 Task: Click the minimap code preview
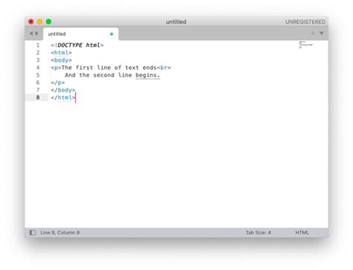tap(306, 45)
